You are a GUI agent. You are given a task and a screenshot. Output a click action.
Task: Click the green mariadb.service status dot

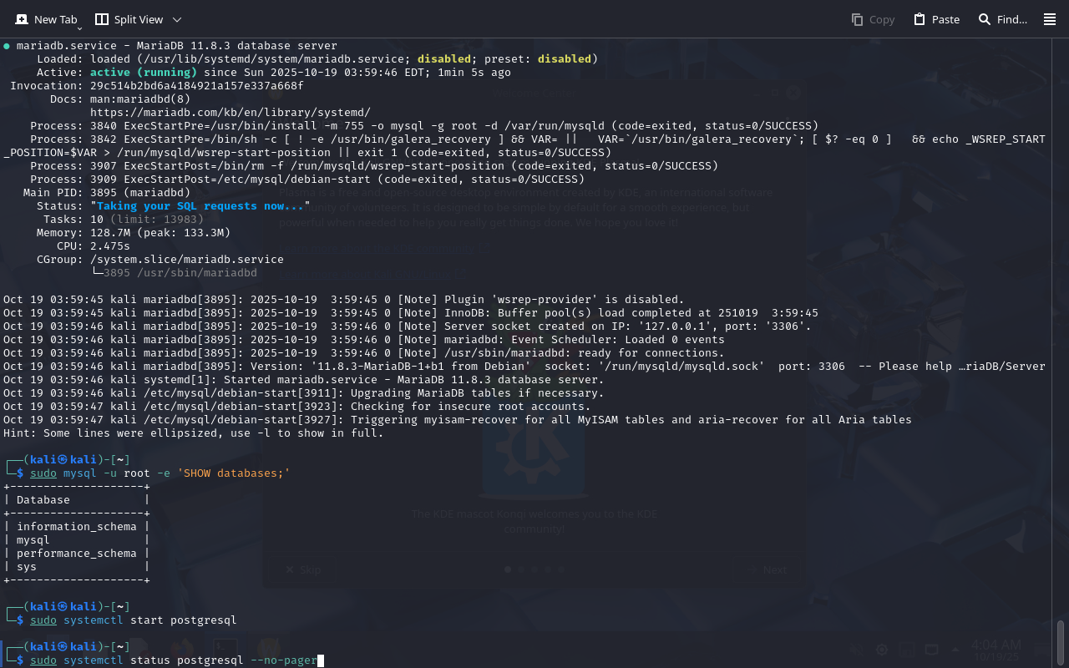pos(7,46)
